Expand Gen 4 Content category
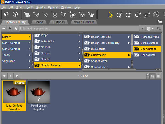 click(x=29, y=43)
